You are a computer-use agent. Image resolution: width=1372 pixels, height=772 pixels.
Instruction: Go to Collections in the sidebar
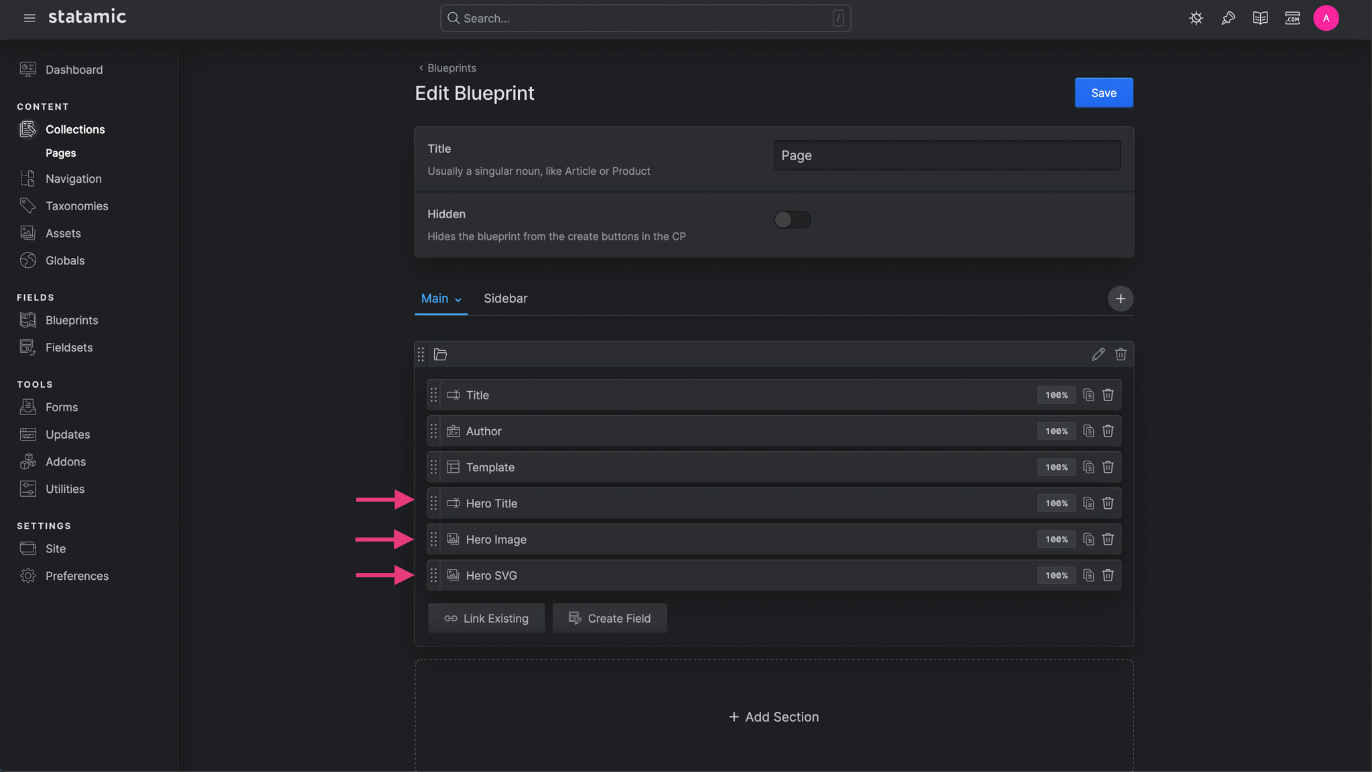point(75,129)
